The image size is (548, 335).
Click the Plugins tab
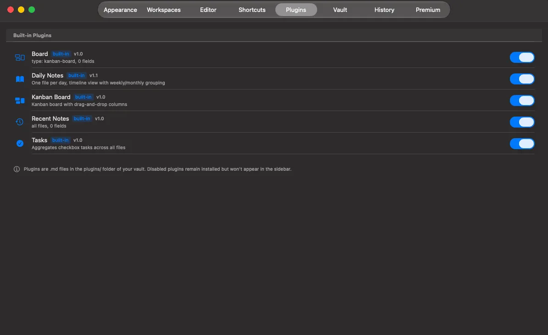[x=296, y=10]
